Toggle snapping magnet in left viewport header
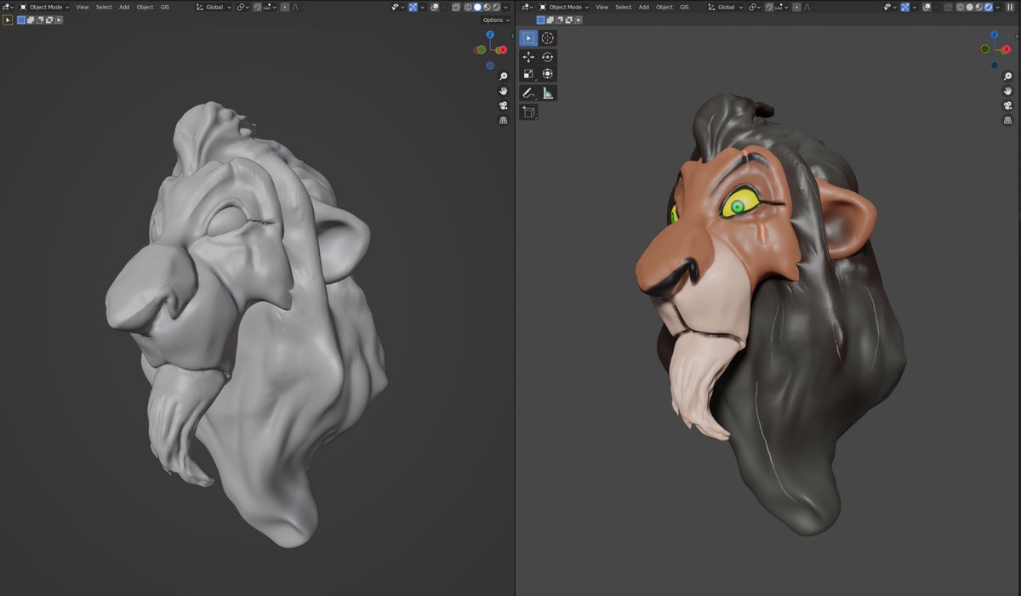Viewport: 1021px width, 596px height. click(257, 7)
